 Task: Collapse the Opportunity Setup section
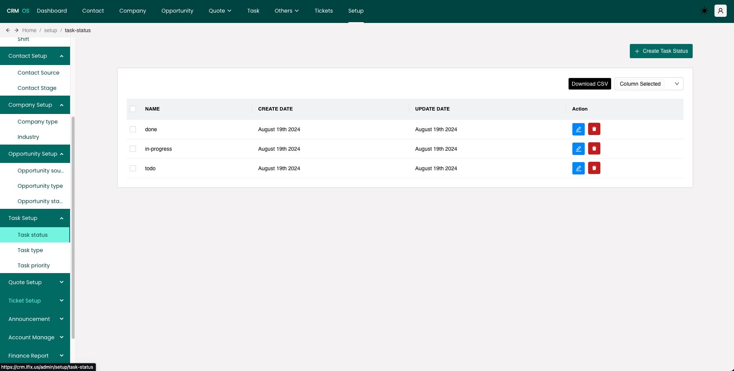click(x=35, y=154)
